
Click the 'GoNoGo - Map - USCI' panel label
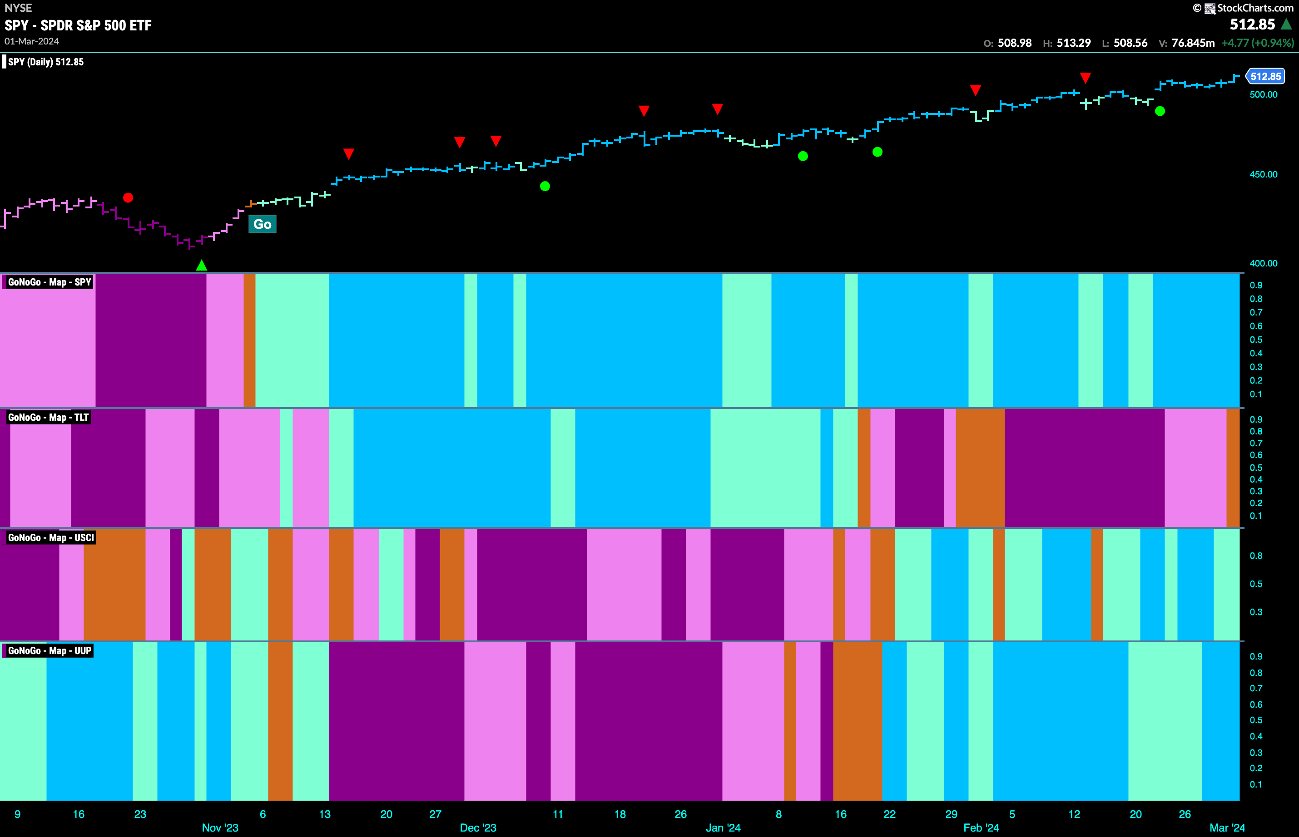[50, 537]
